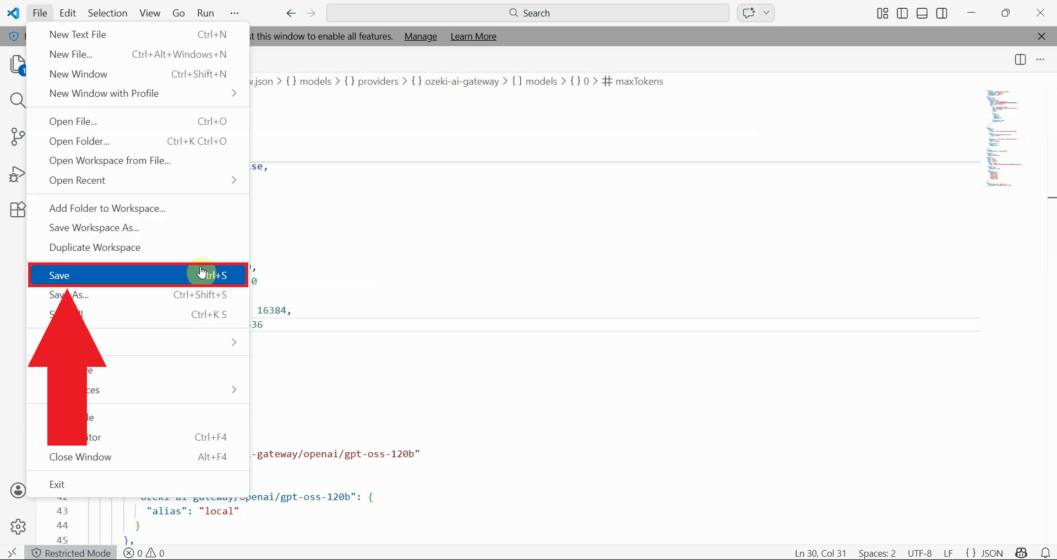Toggle the bottom panel visibility
This screenshot has height=560, width=1057.
click(922, 13)
